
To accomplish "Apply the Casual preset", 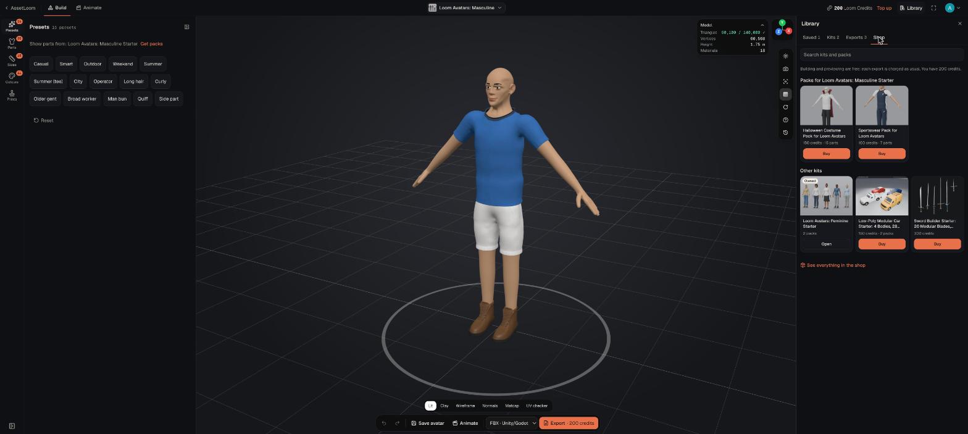I will click(x=41, y=64).
